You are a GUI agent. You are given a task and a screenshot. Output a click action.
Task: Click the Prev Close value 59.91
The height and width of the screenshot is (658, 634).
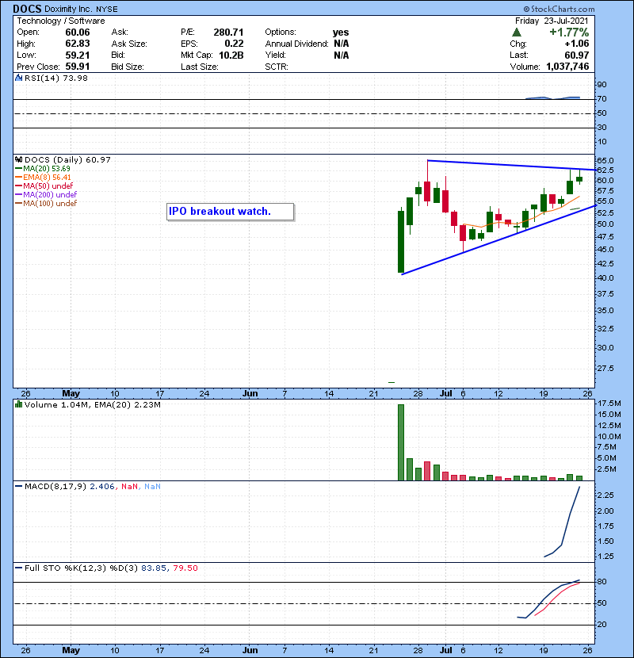(x=78, y=67)
